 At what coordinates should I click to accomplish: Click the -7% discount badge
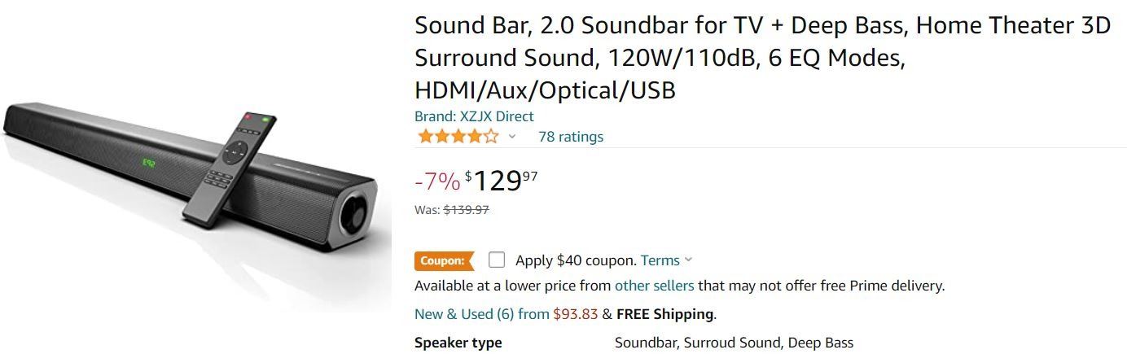click(x=437, y=181)
